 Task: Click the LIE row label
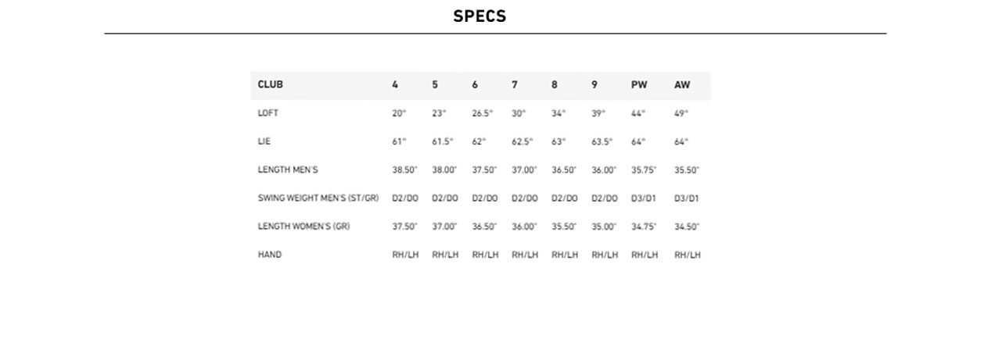point(264,141)
